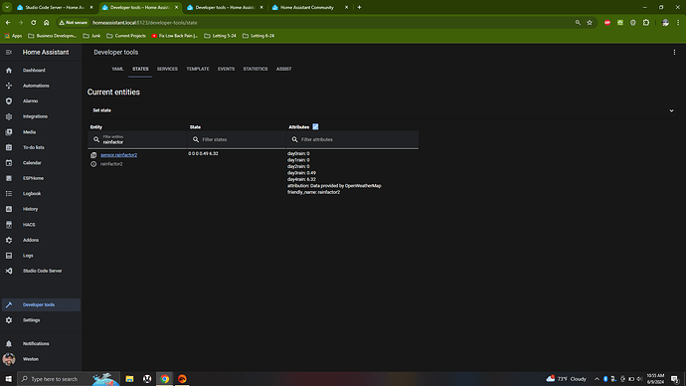The width and height of the screenshot is (686, 386).
Task: Go back to previous page
Action: (x=8, y=22)
